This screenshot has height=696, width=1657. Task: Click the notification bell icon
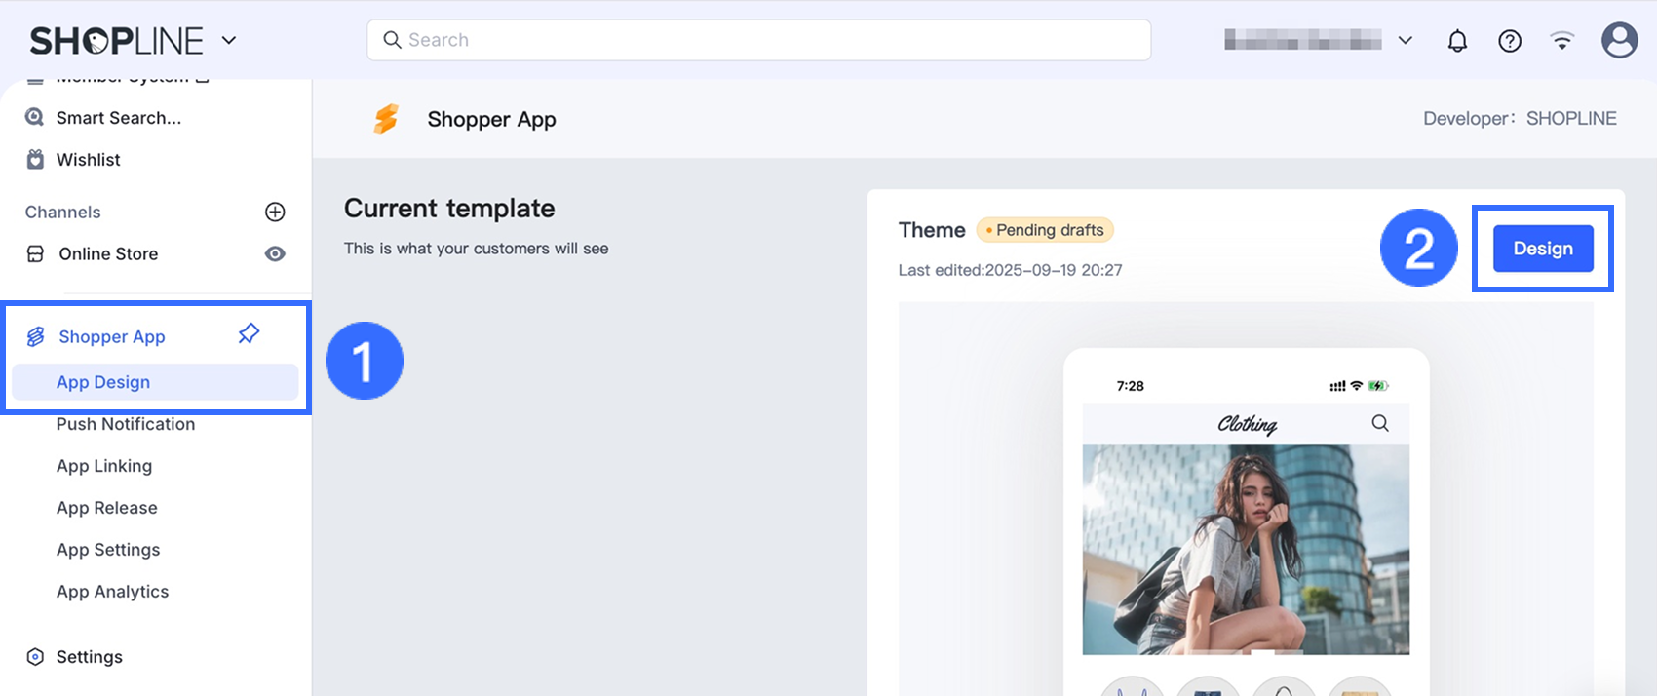click(1457, 41)
